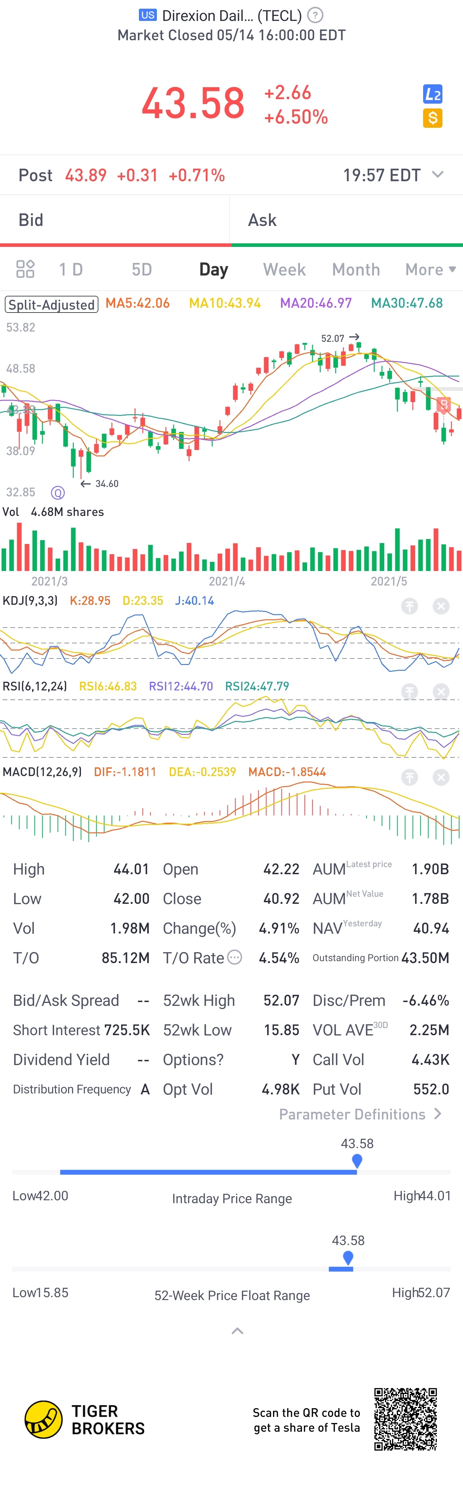The image size is (463, 1489).
Task: Toggle the Split-Adjusted option
Action: 51,304
